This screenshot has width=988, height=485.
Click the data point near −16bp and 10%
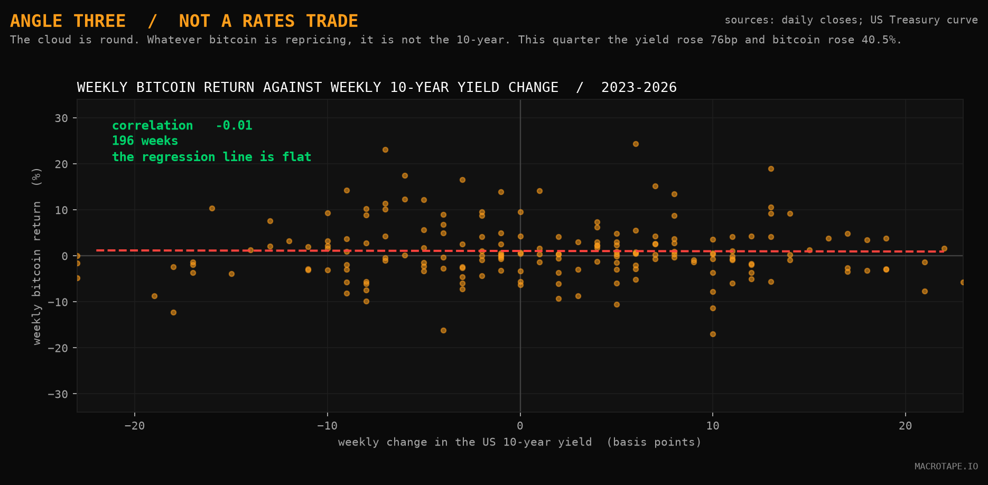point(212,208)
